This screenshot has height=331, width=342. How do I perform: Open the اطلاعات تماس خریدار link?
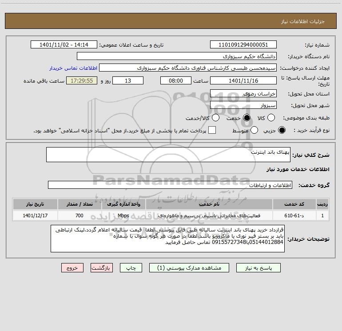tap(73, 68)
